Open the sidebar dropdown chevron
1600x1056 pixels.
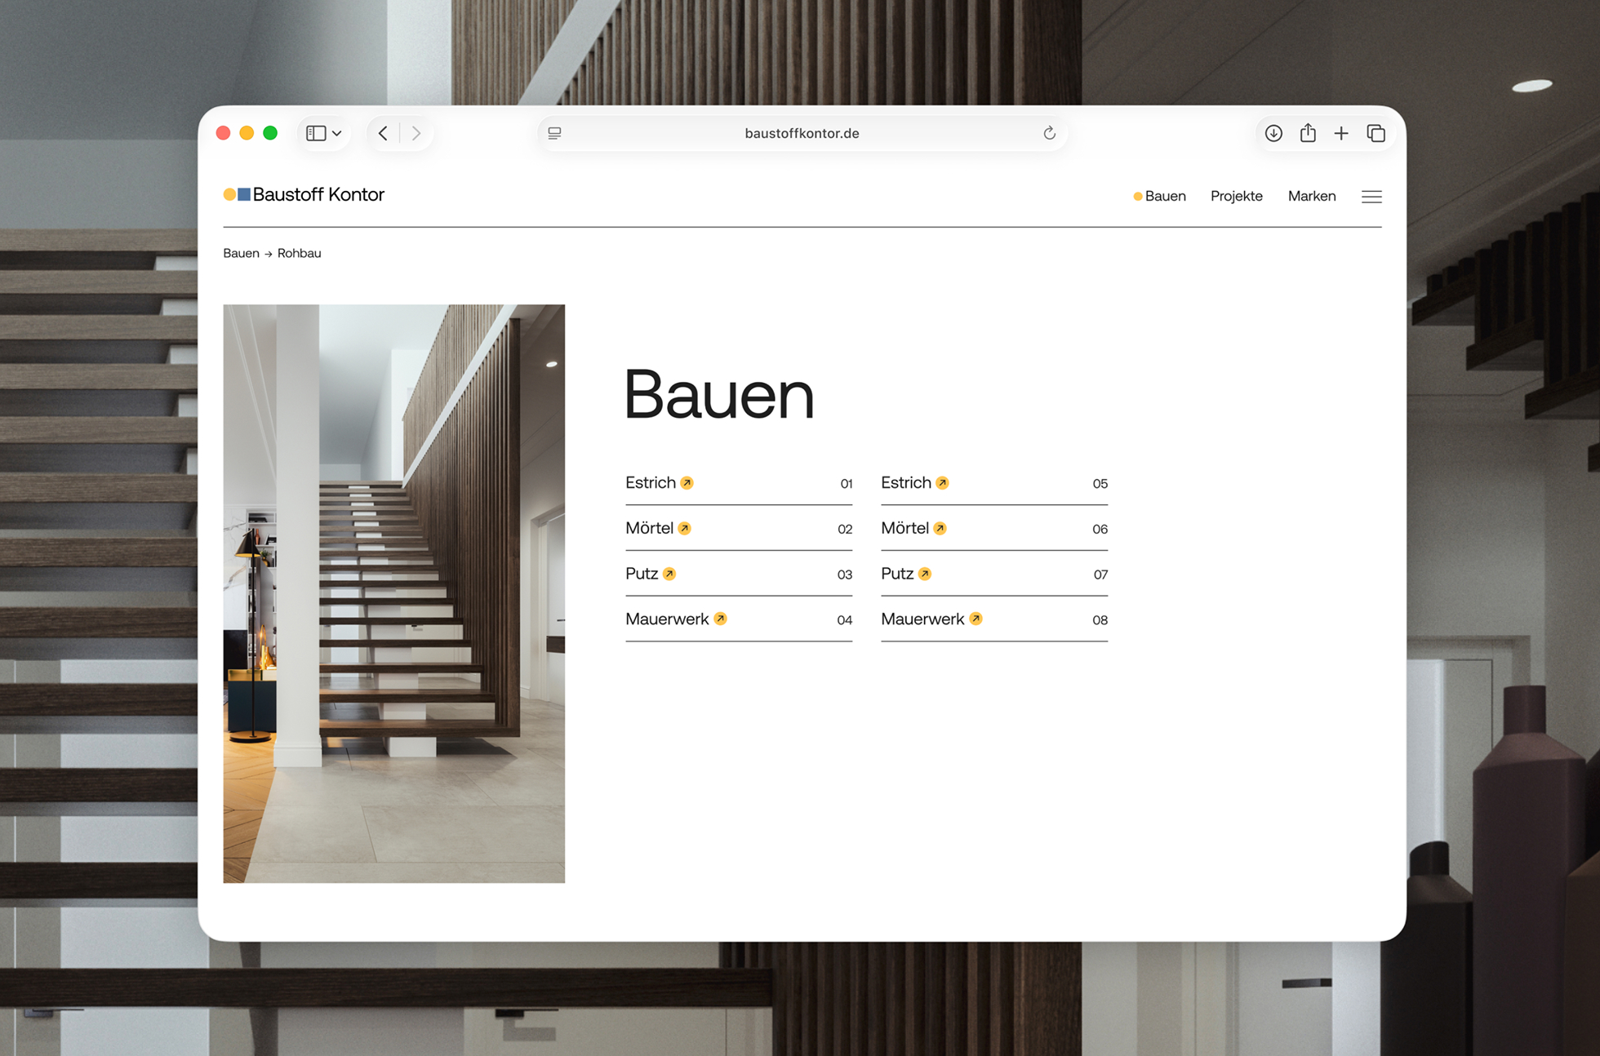click(336, 133)
